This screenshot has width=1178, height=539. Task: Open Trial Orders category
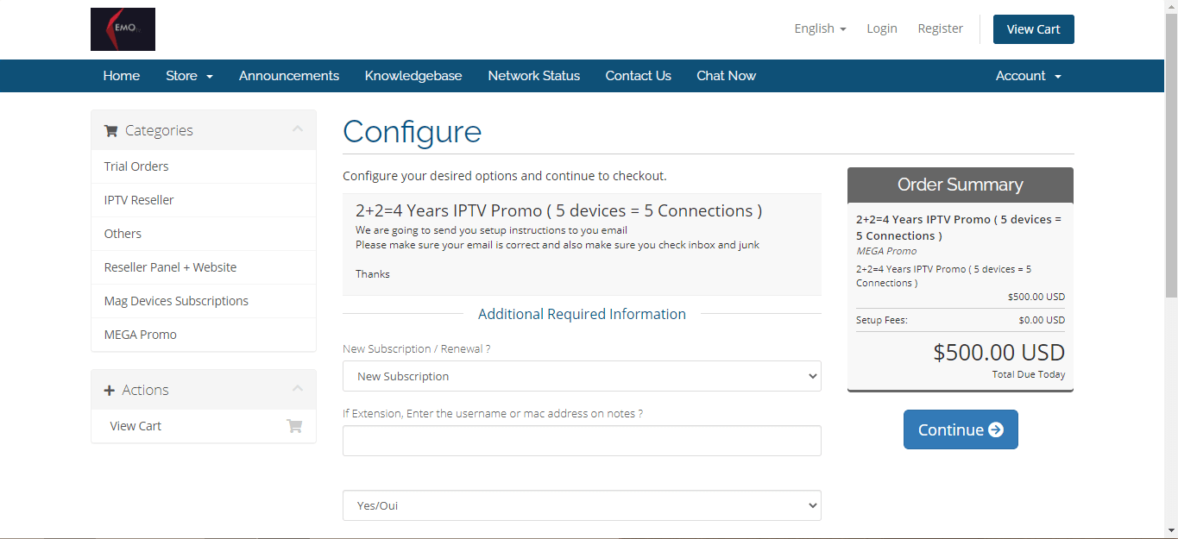pyautogui.click(x=136, y=166)
